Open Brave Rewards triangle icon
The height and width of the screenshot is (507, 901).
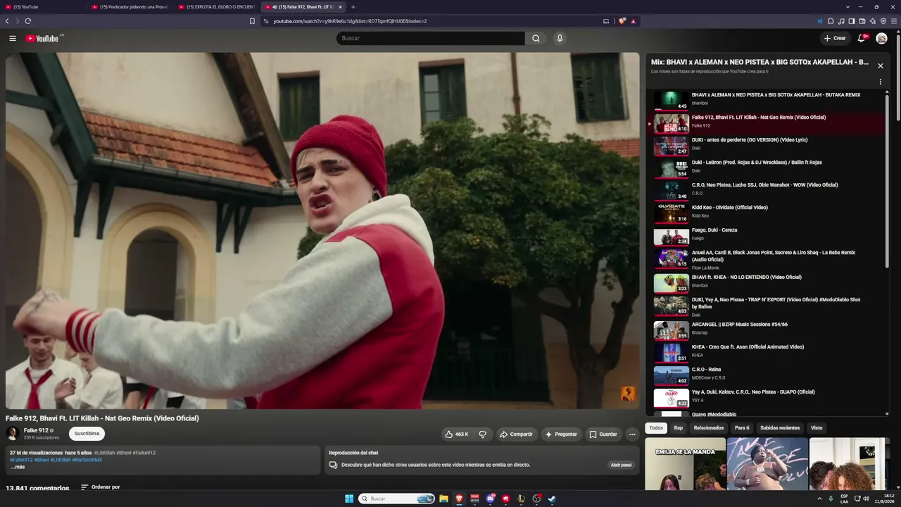634,21
